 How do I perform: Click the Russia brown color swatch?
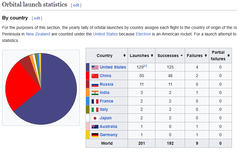(x=88, y=84)
